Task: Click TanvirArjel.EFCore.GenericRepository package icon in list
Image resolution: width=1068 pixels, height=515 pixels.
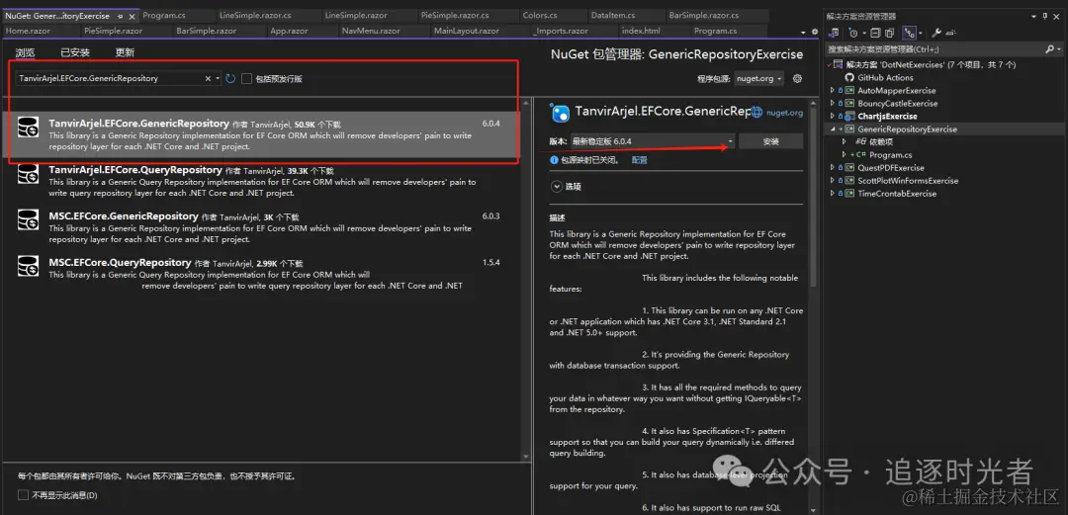Action: (28, 128)
